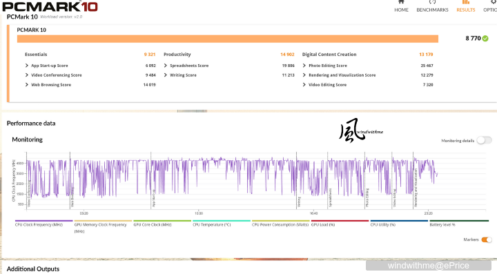Select GPU Core Clock (MHz) legend
497x274 pixels.
[153, 224]
